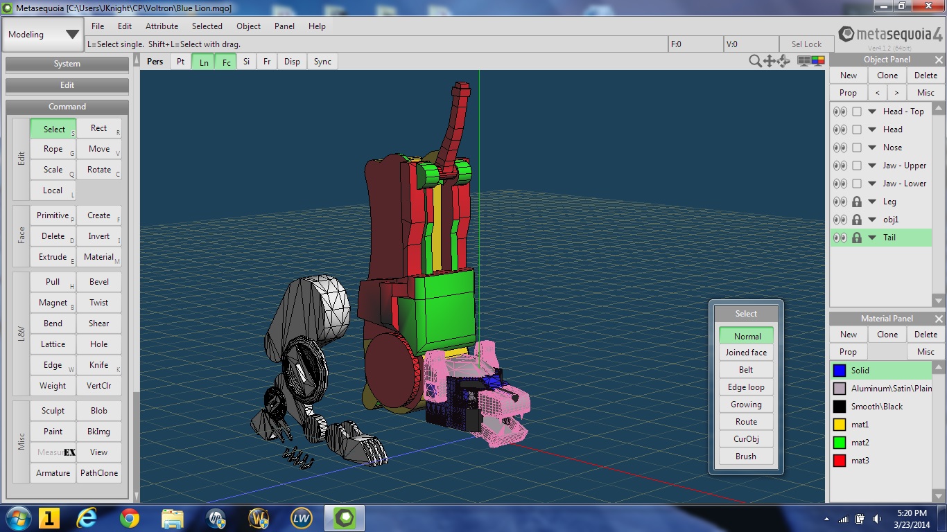Choose the Extrude command

(53, 257)
